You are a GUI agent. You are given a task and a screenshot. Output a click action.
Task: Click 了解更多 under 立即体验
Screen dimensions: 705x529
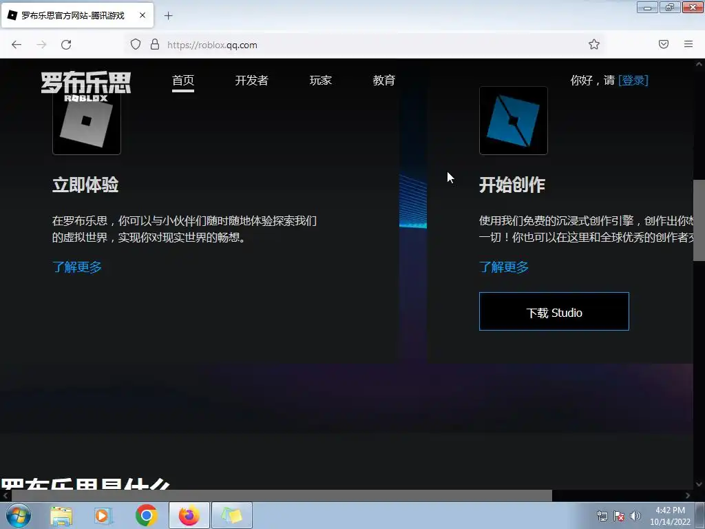(x=77, y=267)
